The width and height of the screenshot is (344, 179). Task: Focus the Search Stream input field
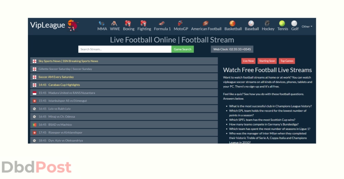click(125, 49)
